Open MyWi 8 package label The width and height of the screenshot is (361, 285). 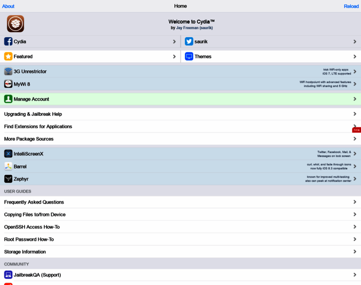(x=22, y=84)
